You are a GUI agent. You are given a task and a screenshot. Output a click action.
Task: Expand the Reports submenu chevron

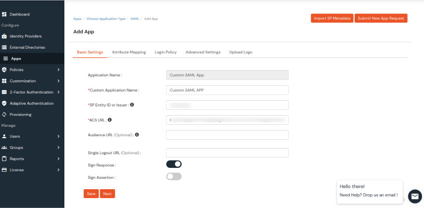point(58,159)
